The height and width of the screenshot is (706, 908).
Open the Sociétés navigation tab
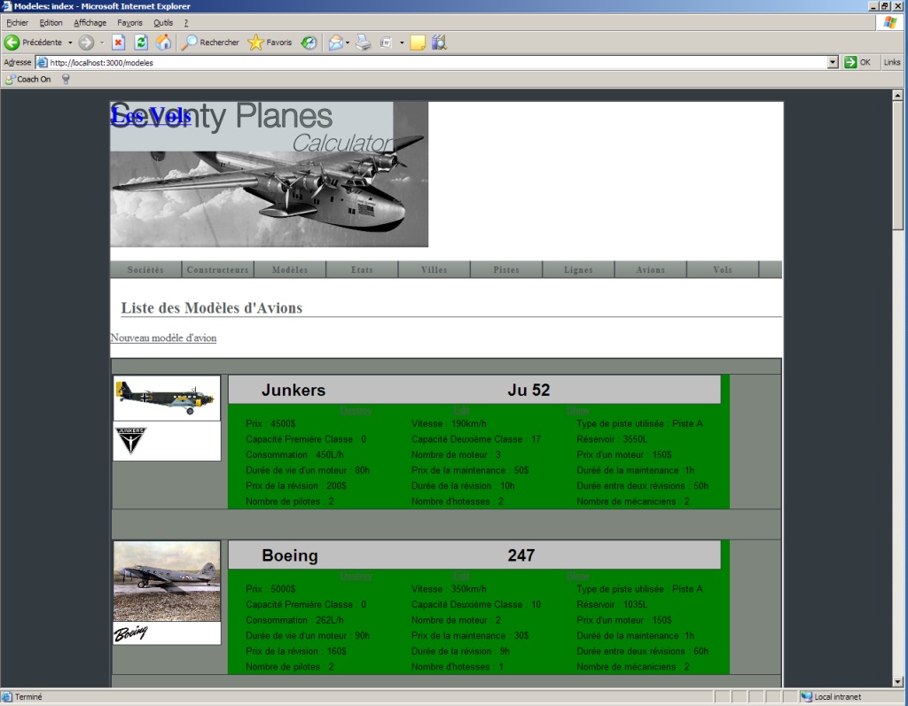tap(145, 269)
